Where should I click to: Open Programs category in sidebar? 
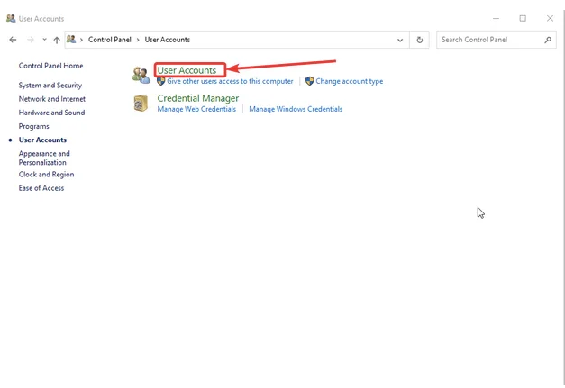click(34, 126)
